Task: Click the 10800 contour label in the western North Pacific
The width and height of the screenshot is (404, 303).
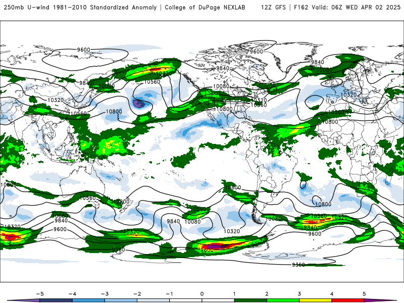Action: pyautogui.click(x=114, y=111)
